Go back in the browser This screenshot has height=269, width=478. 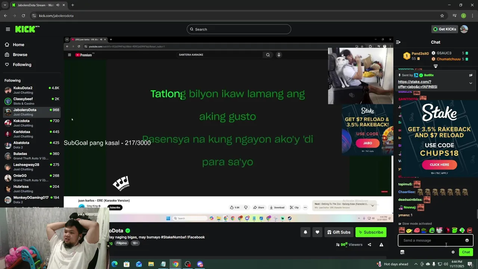point(5,16)
